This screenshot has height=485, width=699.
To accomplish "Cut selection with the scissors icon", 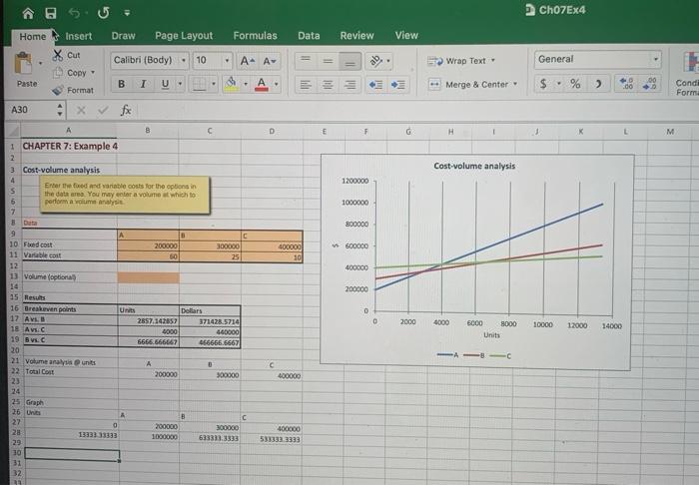I will click(58, 55).
